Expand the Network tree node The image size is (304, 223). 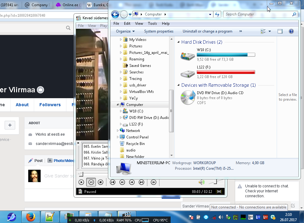click(x=118, y=131)
